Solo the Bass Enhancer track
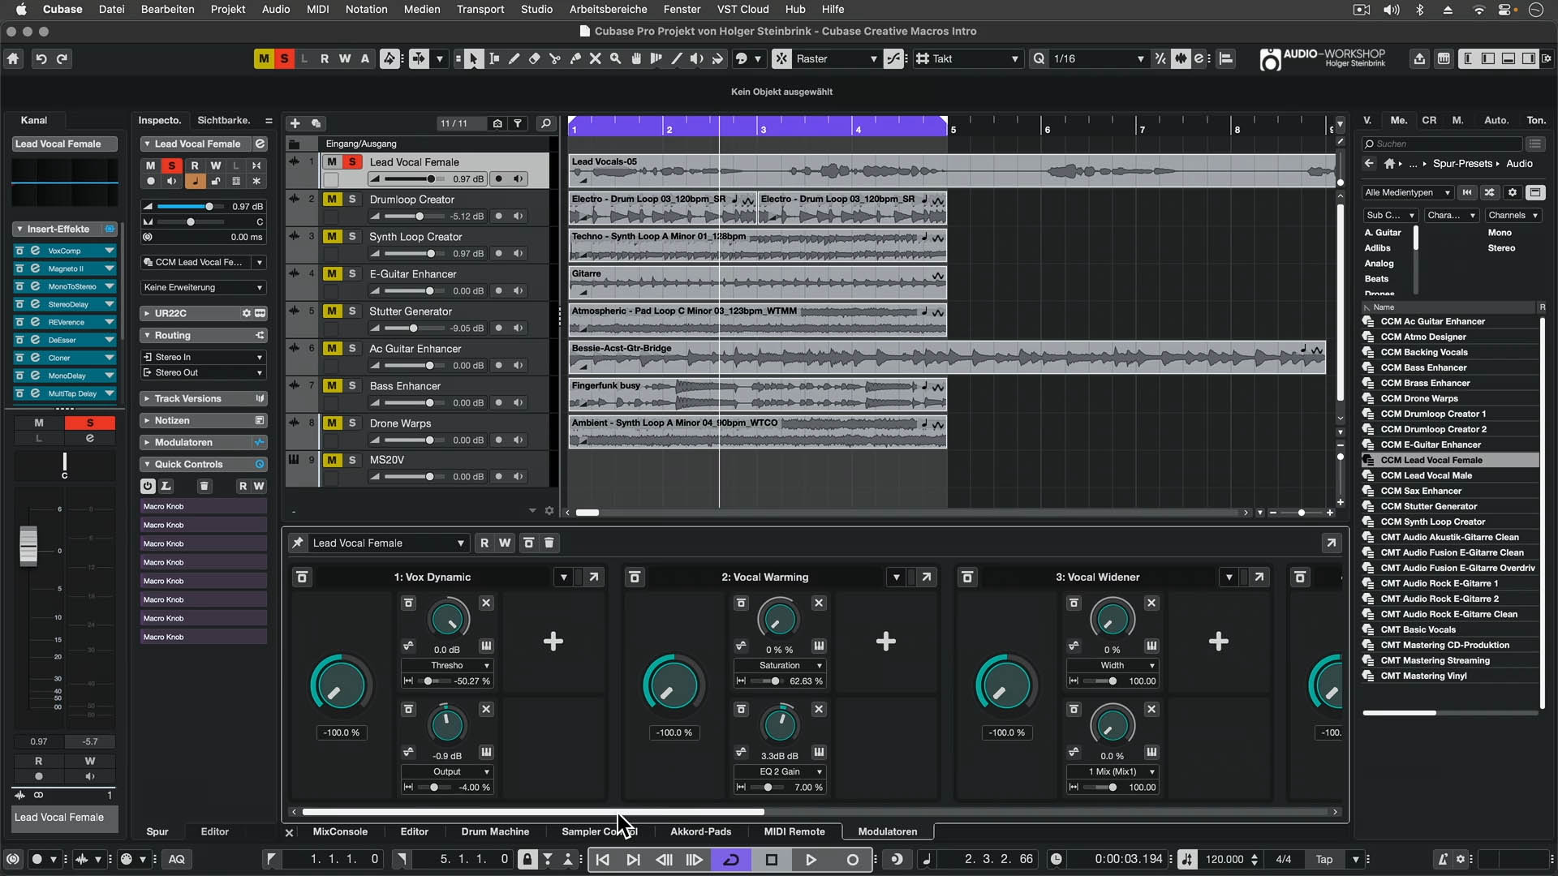The width and height of the screenshot is (1558, 876). coord(352,385)
